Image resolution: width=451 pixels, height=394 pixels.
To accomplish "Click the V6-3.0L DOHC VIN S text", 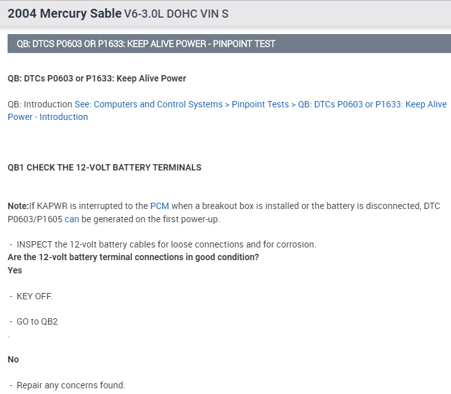I will pos(176,14).
